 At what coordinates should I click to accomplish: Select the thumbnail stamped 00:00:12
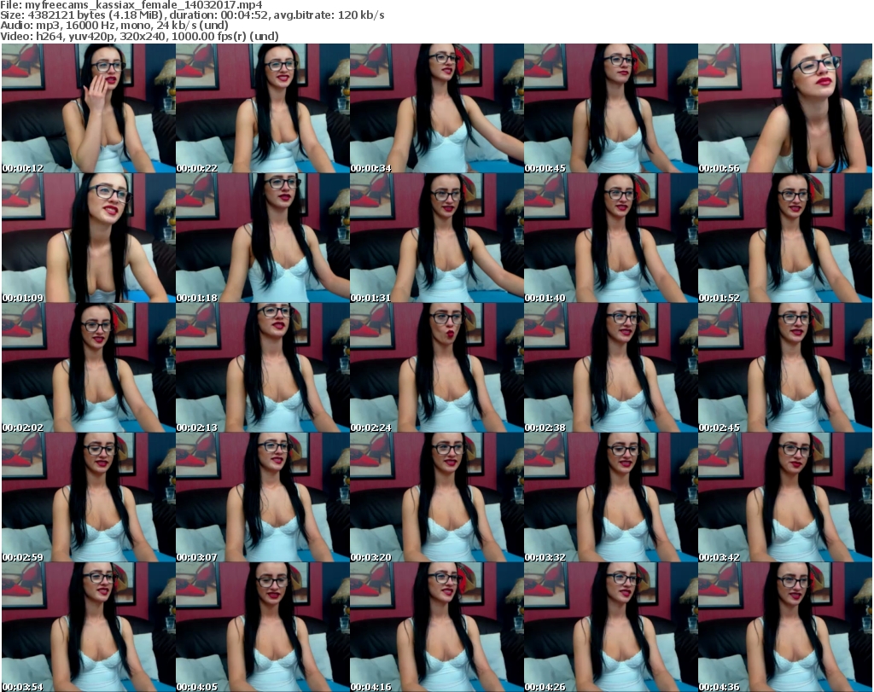(89, 108)
